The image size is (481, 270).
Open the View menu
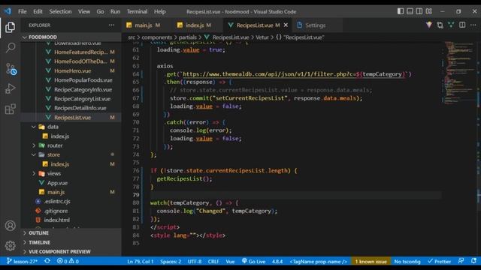coord(83,12)
